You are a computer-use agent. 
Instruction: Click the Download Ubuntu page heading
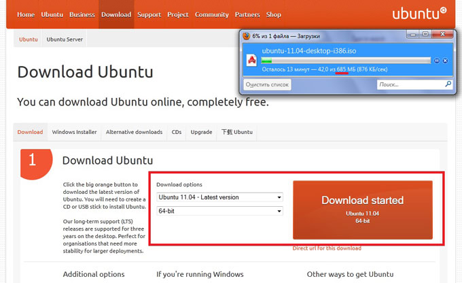(x=85, y=72)
